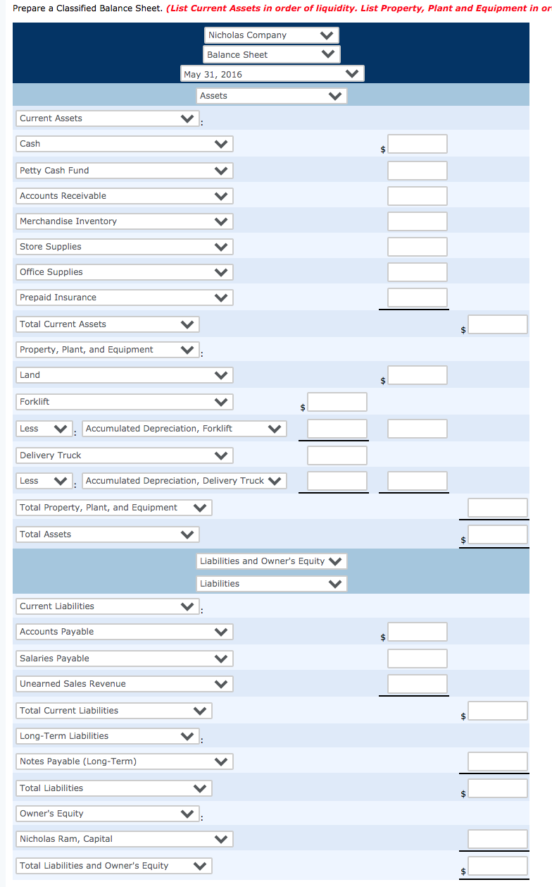Click the Assets section dropdown arrow
The width and height of the screenshot is (552, 887).
(337, 95)
